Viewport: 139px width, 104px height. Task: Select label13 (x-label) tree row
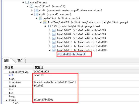[73, 54]
